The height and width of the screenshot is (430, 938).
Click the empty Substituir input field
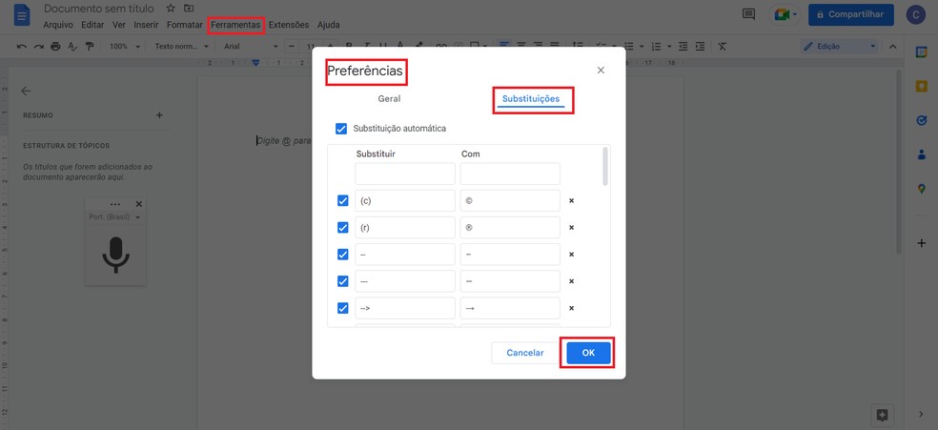[x=405, y=174]
